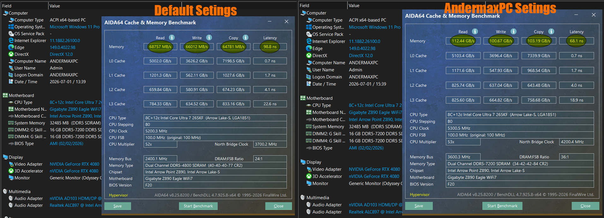Click the OS Service Pack icon in Default Settings list
The image size is (604, 218).
click(x=11, y=34)
